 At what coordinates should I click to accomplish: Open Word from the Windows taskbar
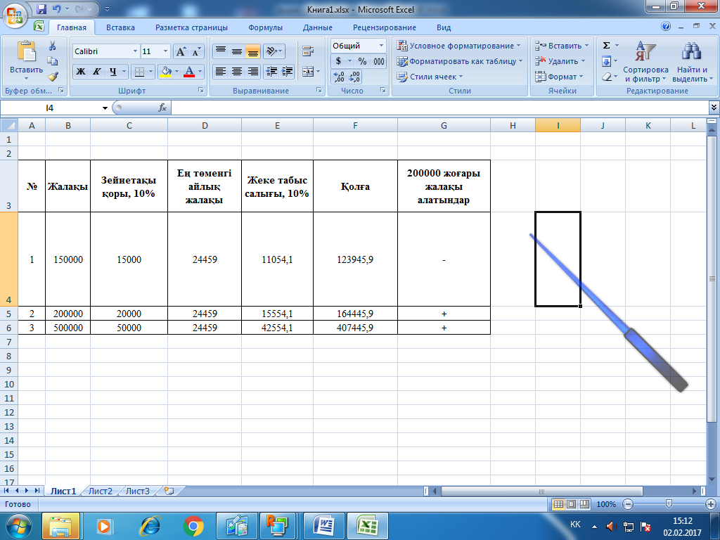[x=326, y=525]
